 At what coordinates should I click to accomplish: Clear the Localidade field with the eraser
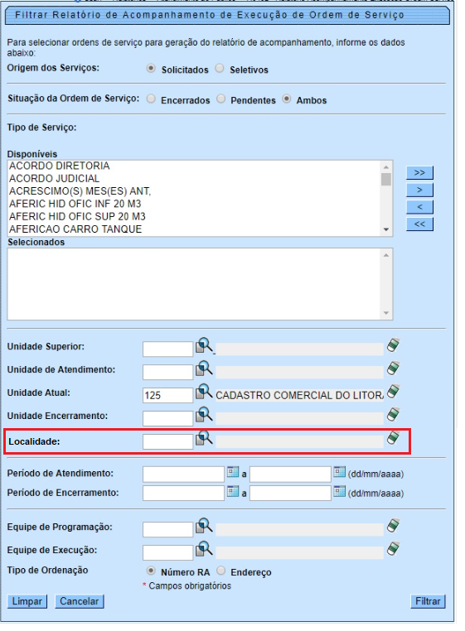(x=393, y=438)
